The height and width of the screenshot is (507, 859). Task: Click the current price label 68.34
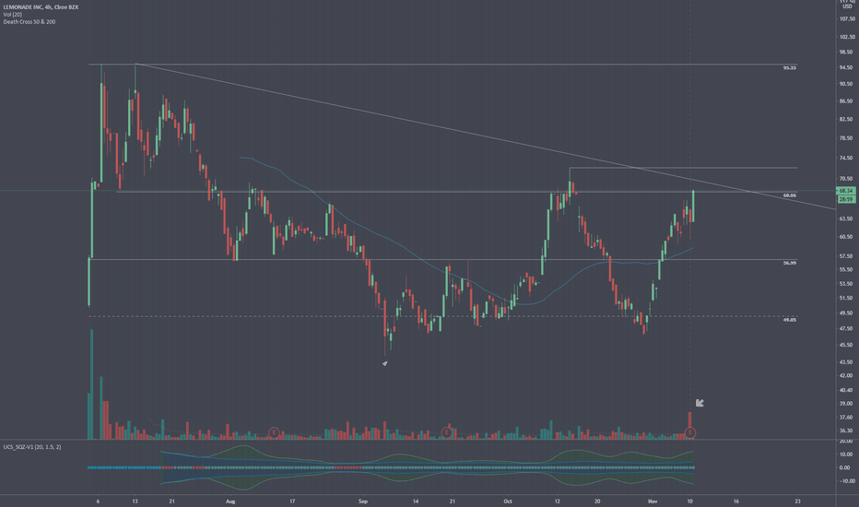tap(846, 191)
